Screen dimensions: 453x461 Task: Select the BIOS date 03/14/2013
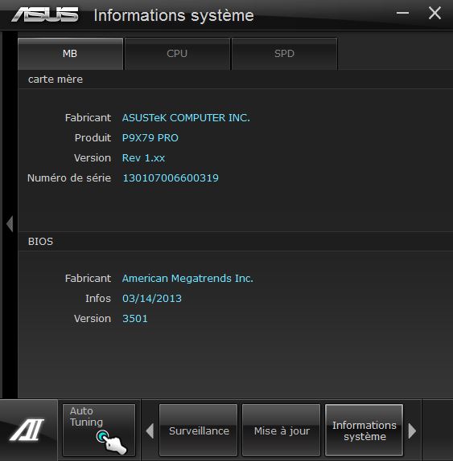pyautogui.click(x=152, y=299)
